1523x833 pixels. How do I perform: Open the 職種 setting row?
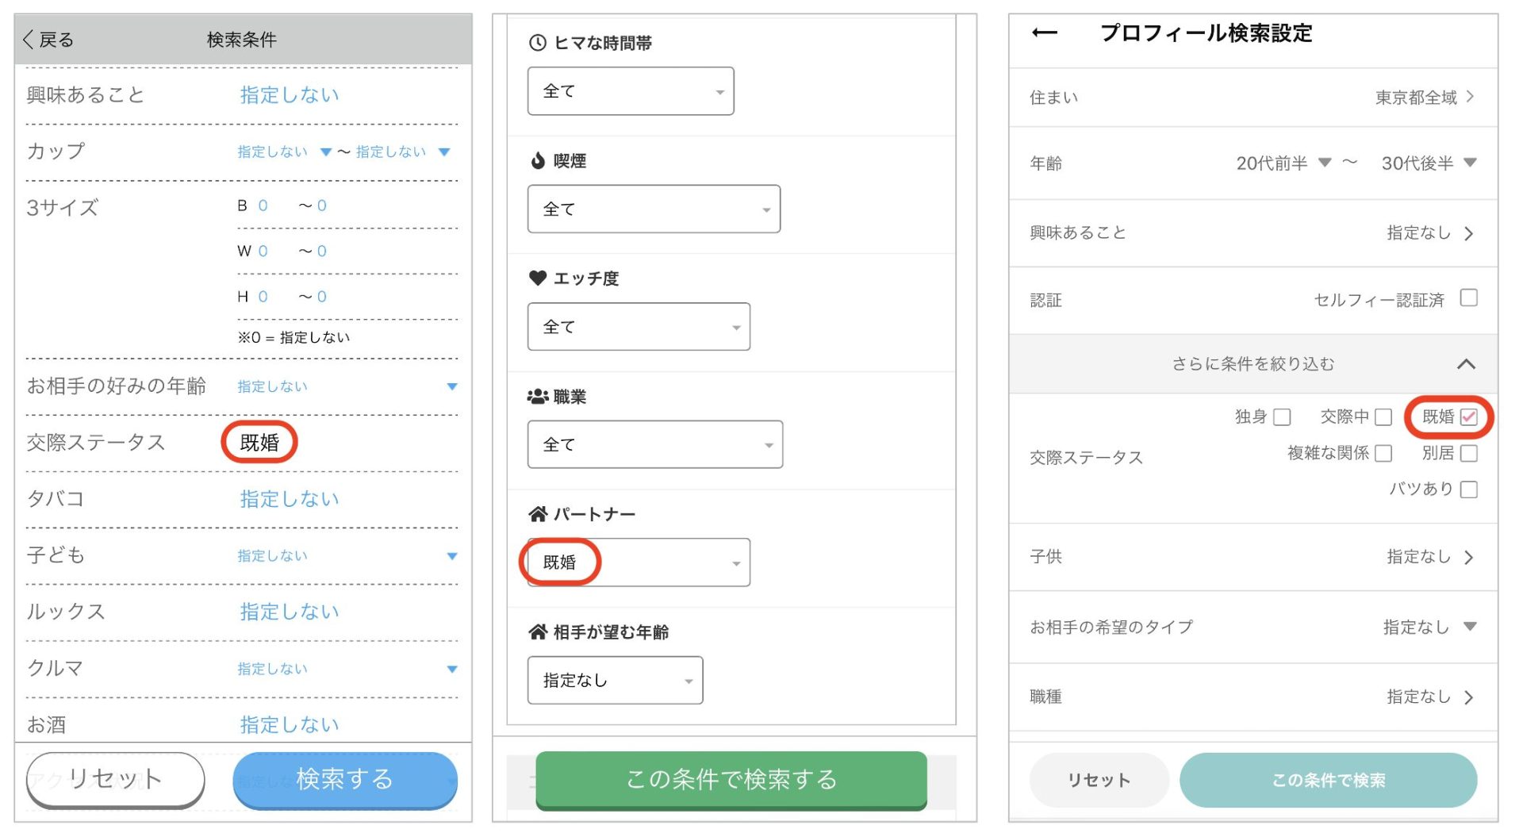[1253, 697]
